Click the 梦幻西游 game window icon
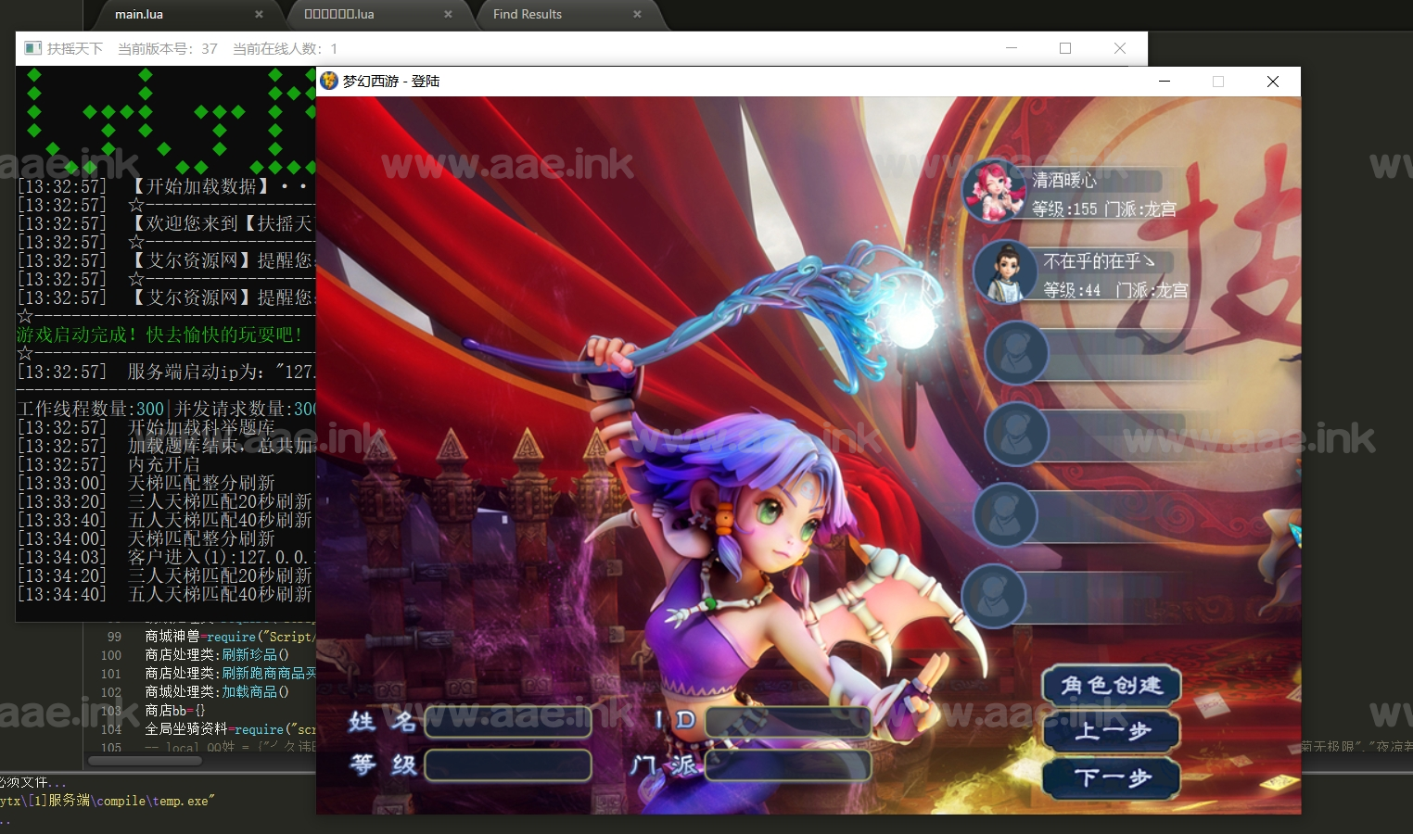 pos(329,82)
